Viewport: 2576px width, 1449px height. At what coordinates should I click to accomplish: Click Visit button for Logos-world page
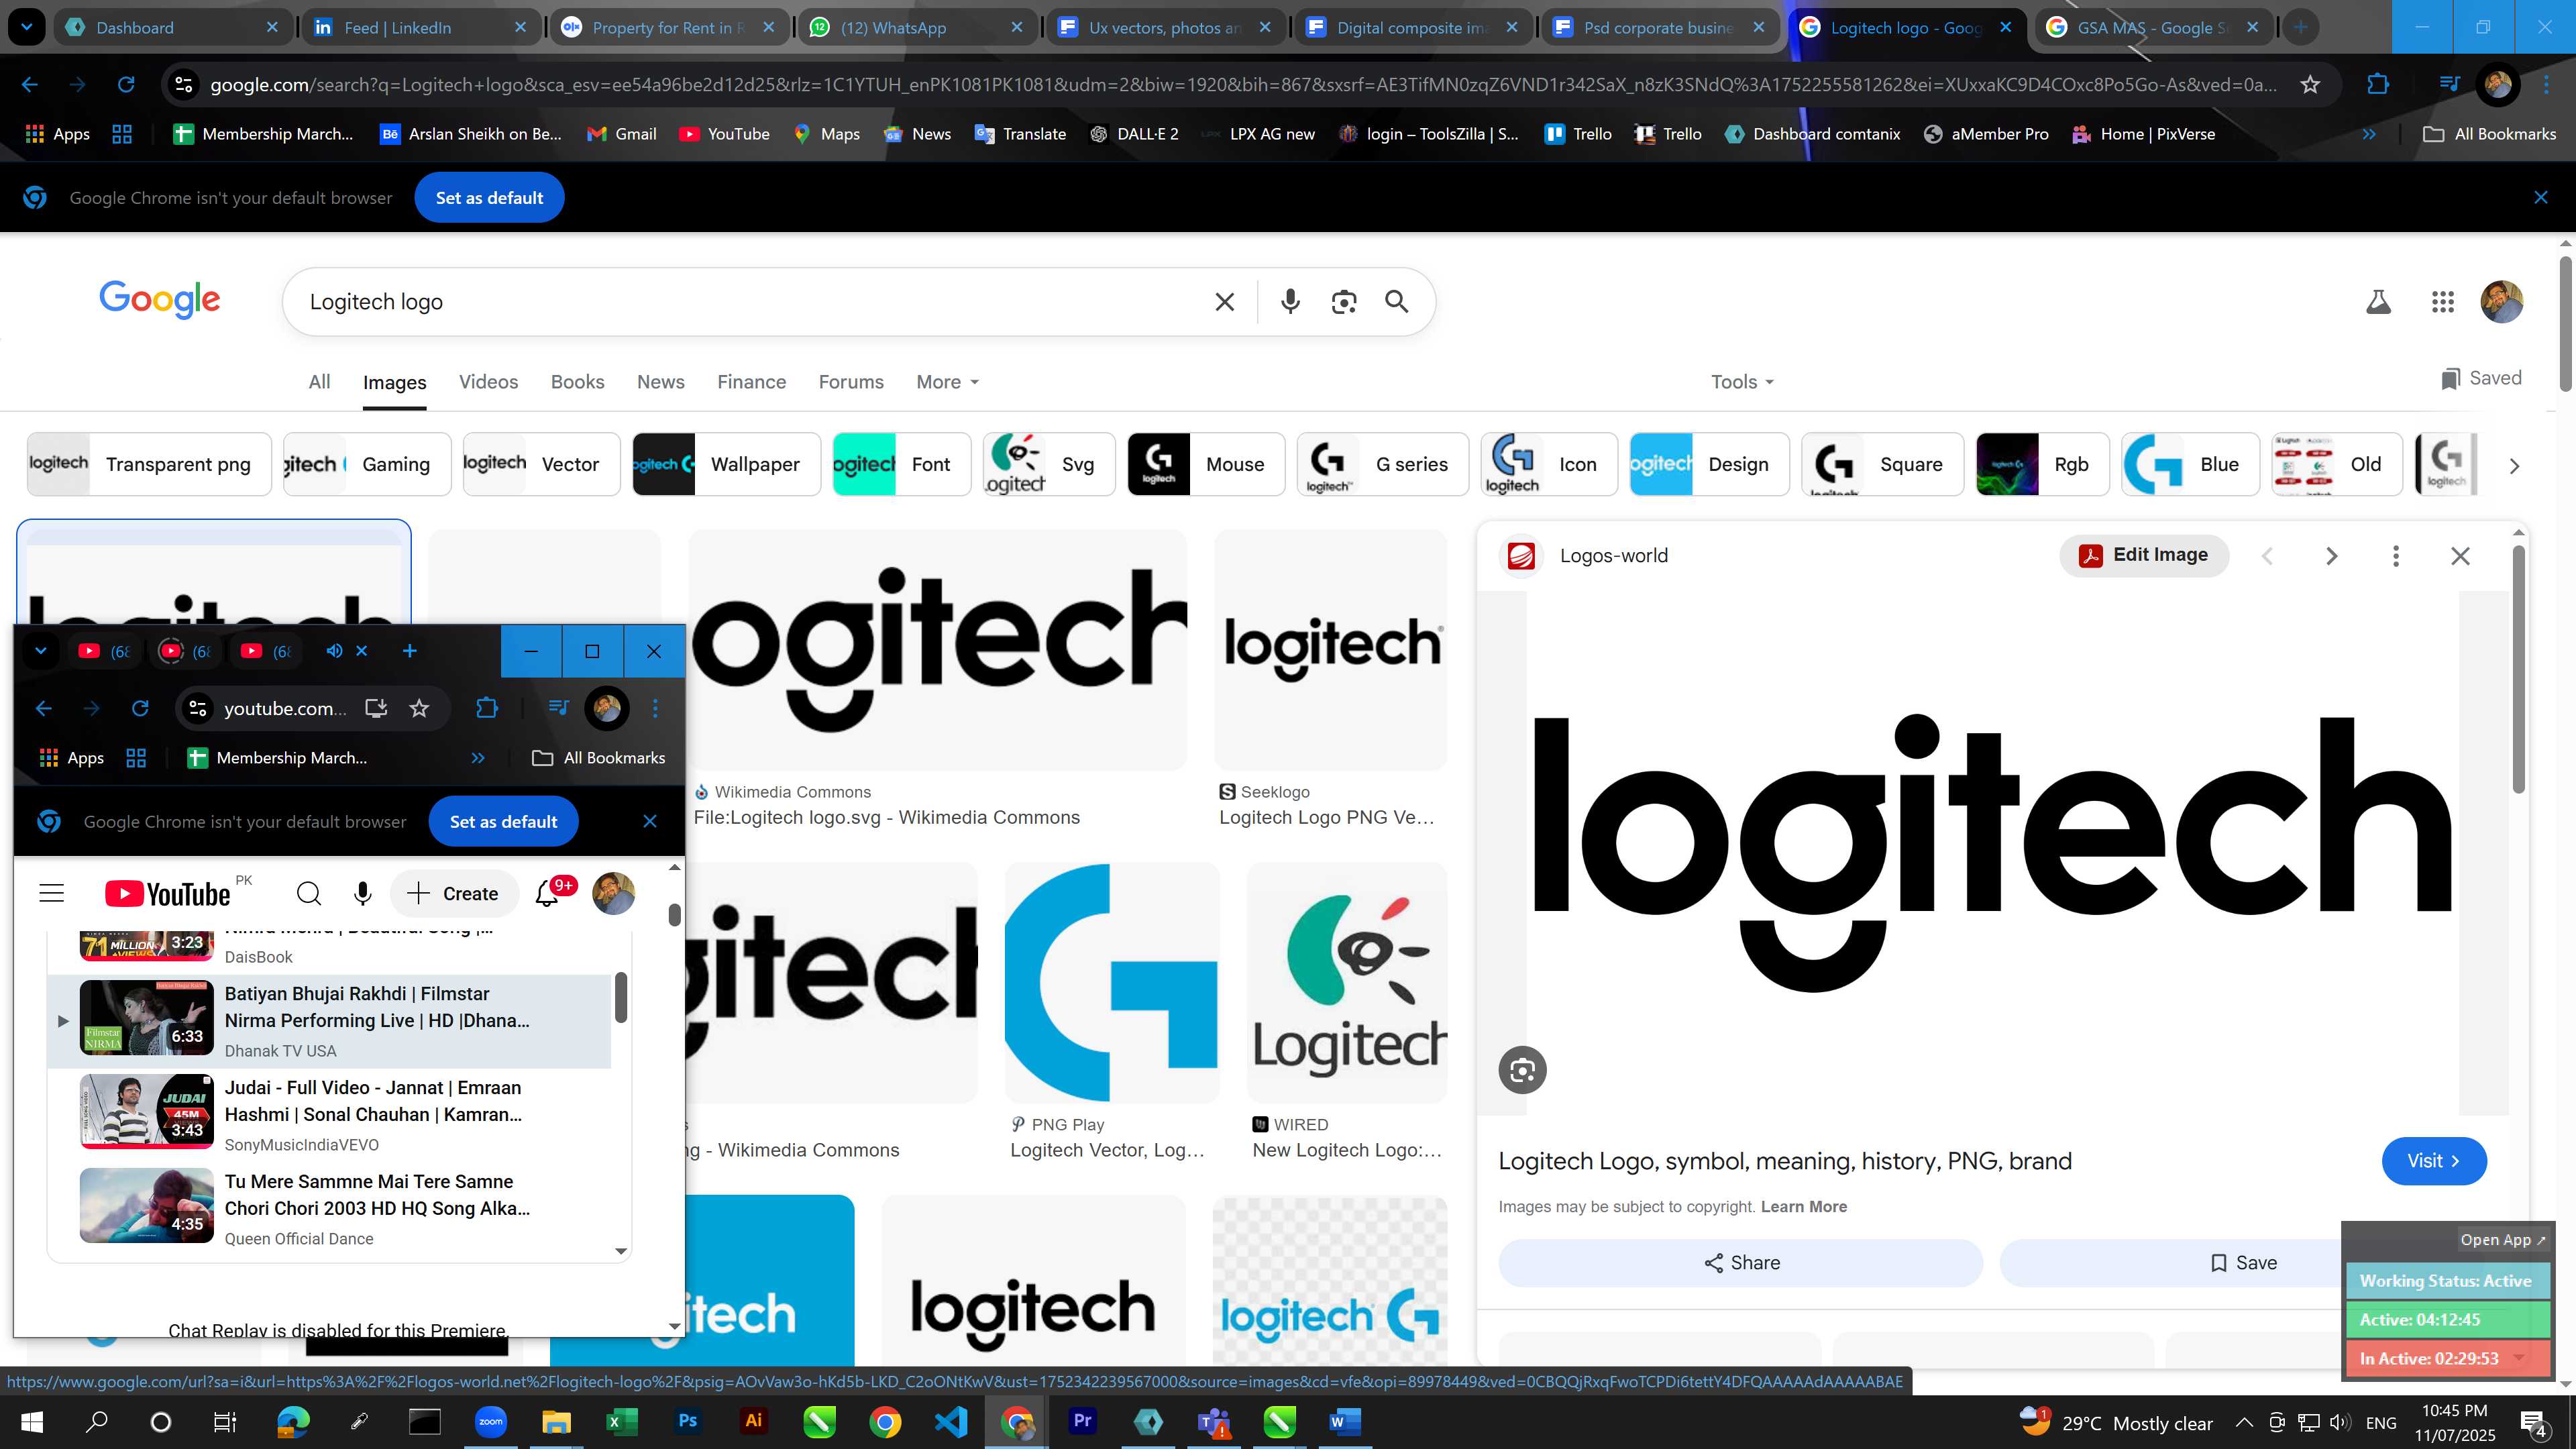[2433, 1161]
